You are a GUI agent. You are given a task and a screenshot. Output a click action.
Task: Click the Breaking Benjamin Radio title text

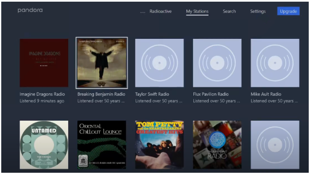pyautogui.click(x=101, y=94)
